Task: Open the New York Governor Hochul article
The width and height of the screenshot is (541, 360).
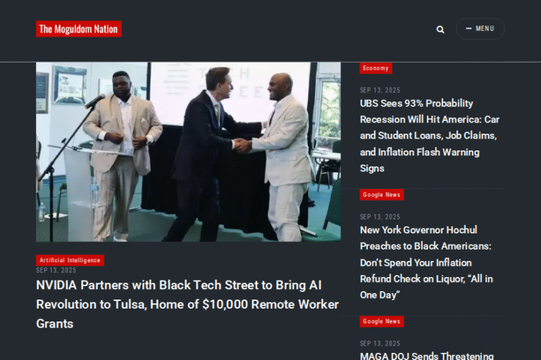Action: 426,262
